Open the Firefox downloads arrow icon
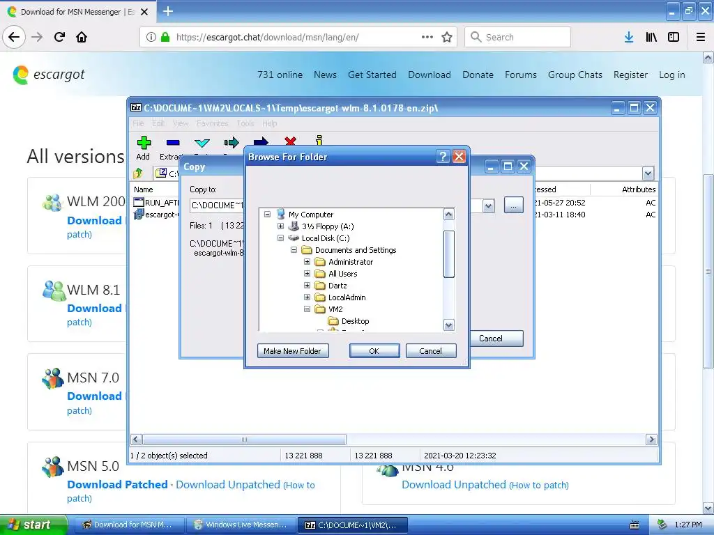This screenshot has height=535, width=714. [x=629, y=37]
